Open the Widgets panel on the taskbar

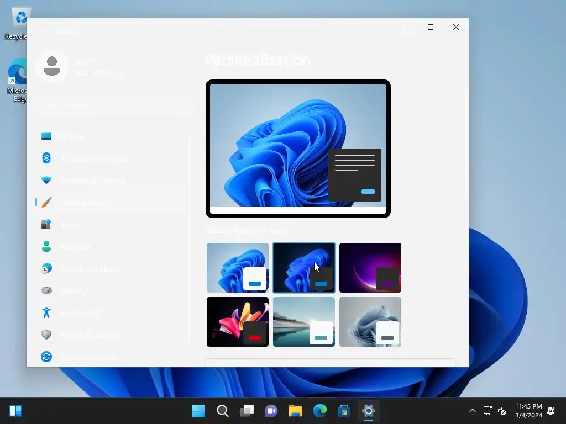(x=15, y=411)
